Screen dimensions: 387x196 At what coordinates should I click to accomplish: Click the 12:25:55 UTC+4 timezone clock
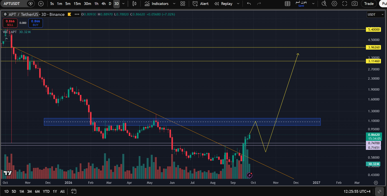coord(356,192)
